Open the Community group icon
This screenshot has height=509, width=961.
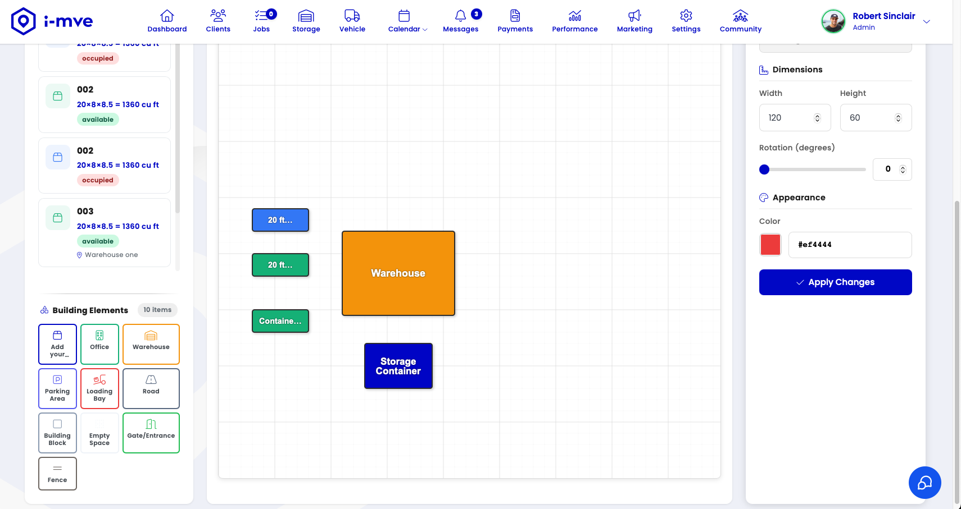pos(741,15)
